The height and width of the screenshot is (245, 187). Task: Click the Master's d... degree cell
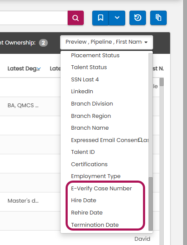(23, 201)
